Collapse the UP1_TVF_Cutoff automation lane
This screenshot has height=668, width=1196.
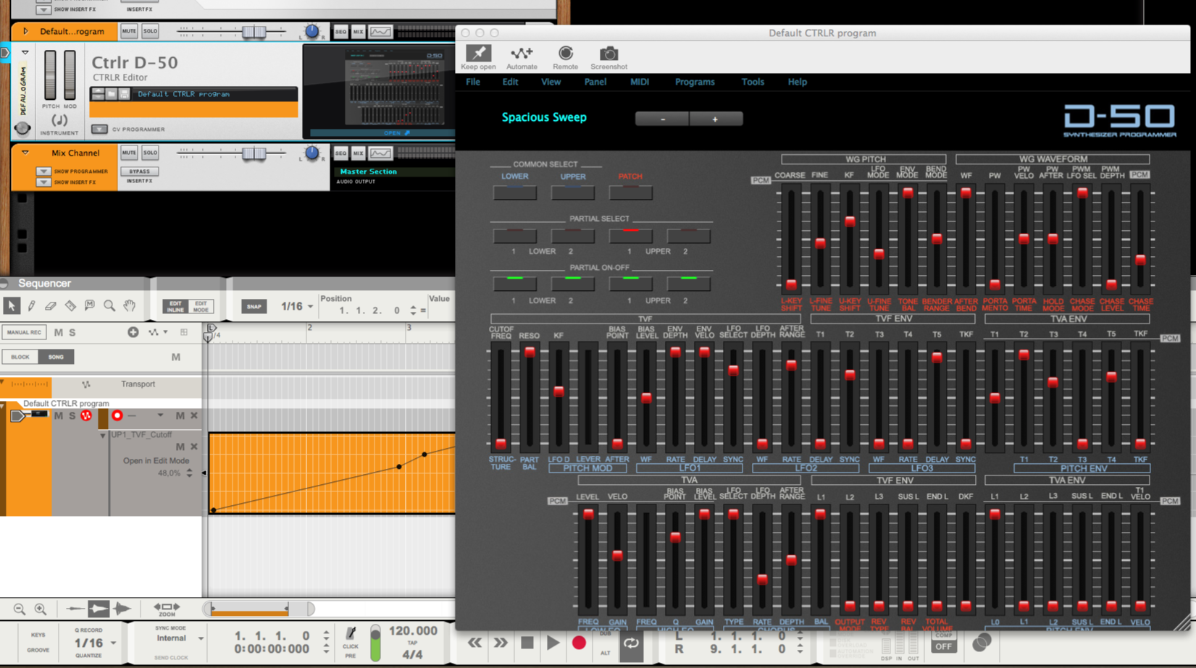pos(103,435)
